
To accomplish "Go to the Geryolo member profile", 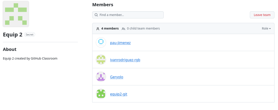I will pyautogui.click(x=116, y=77).
